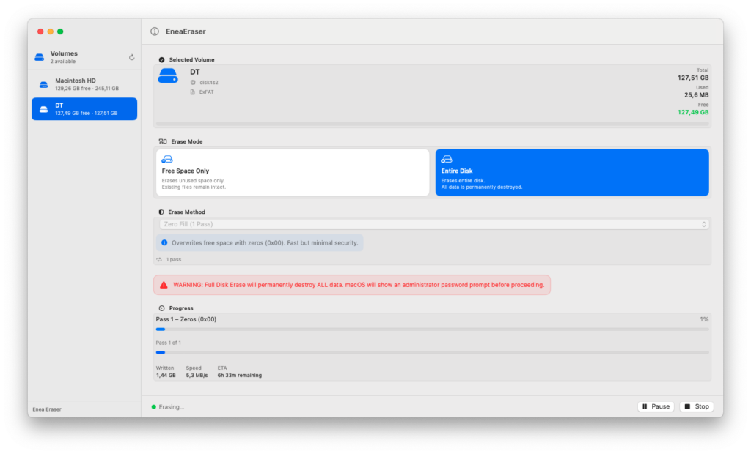751x454 pixels.
Task: Click the volume usage bar under DT
Action: (432, 124)
